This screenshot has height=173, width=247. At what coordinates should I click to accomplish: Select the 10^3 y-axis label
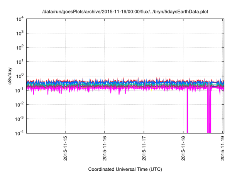coord(20,33)
